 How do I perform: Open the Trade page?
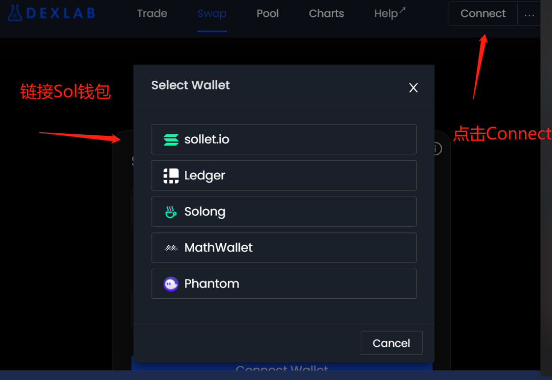152,14
